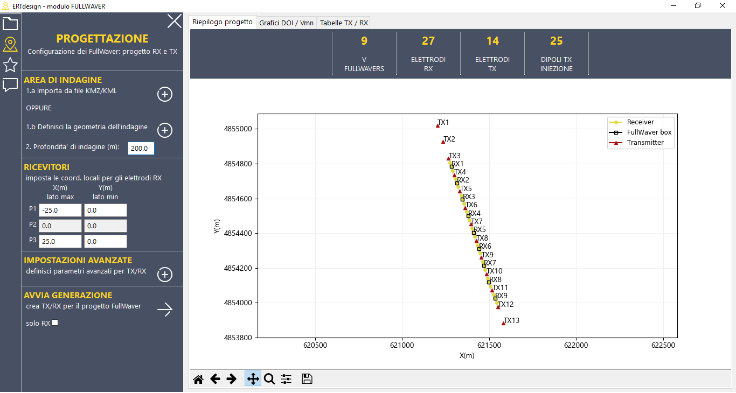The height and width of the screenshot is (393, 736).
Task: Click the ERTdesign app icon in title bar
Action: click(x=6, y=6)
